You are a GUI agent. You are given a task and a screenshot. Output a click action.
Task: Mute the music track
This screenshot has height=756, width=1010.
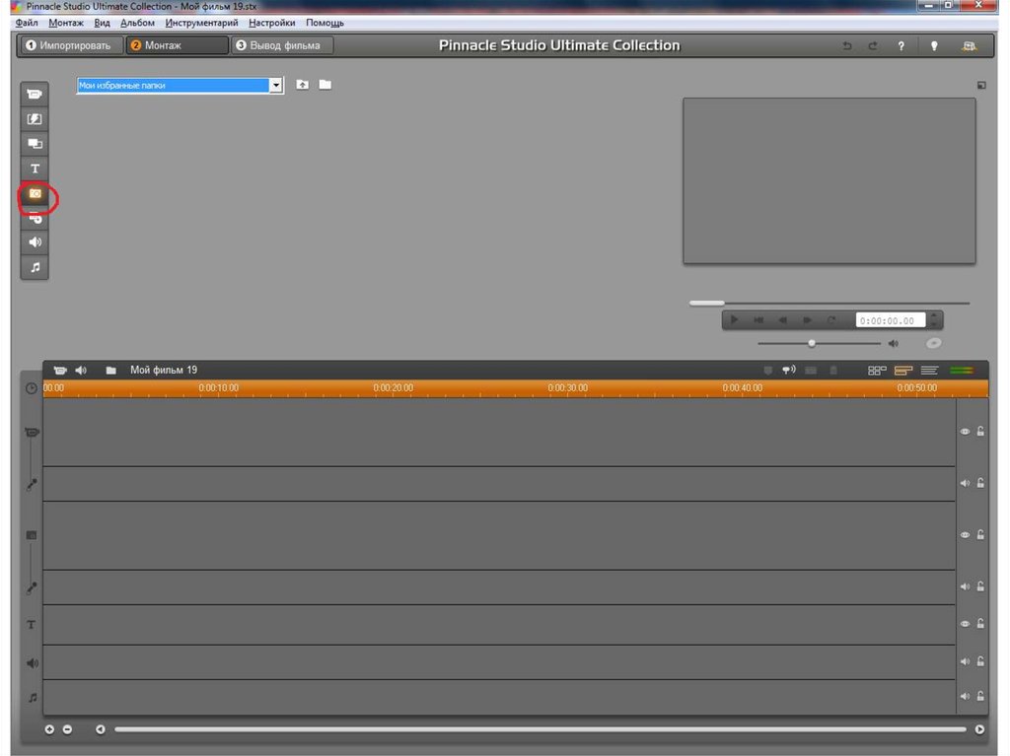tap(965, 696)
